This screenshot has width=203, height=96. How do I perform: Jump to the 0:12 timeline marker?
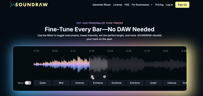coord(73,51)
